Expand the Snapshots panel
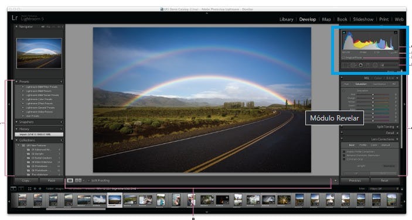 tap(16, 122)
